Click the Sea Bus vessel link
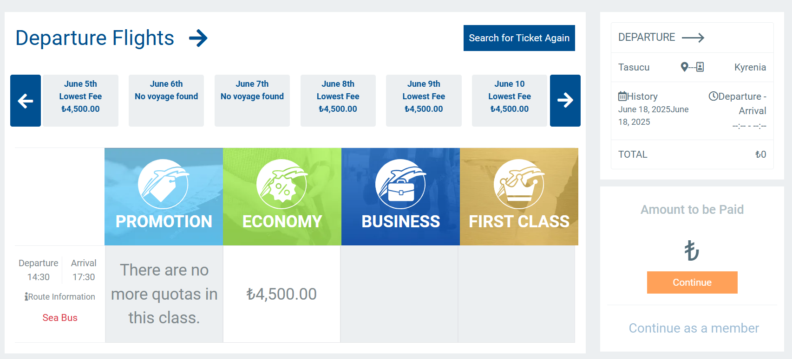This screenshot has height=359, width=792. [60, 318]
